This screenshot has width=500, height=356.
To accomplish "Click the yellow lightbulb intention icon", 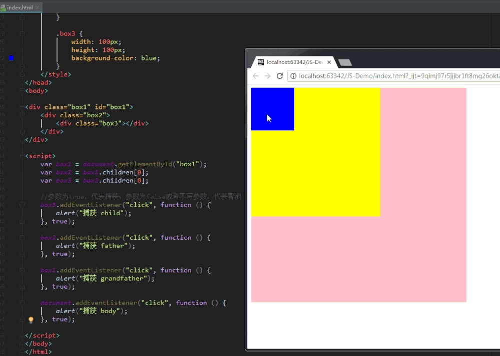I will pyautogui.click(x=31, y=320).
